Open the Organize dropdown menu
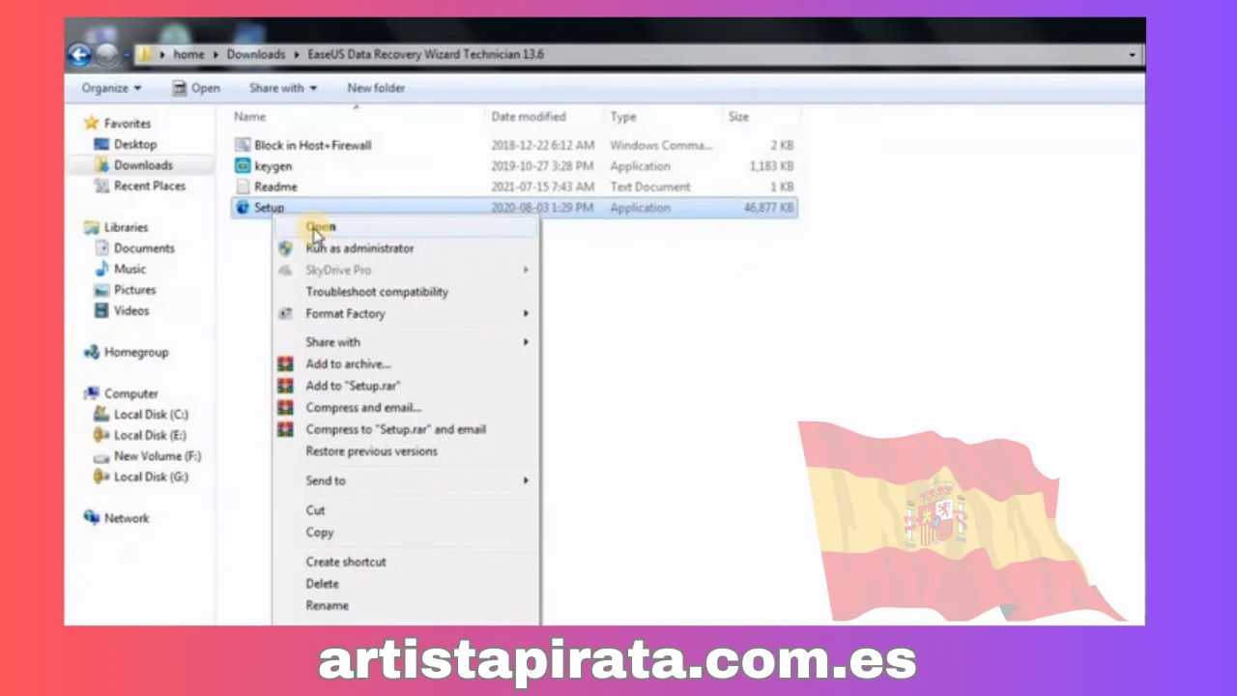Viewport: 1237px width, 696px height. click(111, 88)
